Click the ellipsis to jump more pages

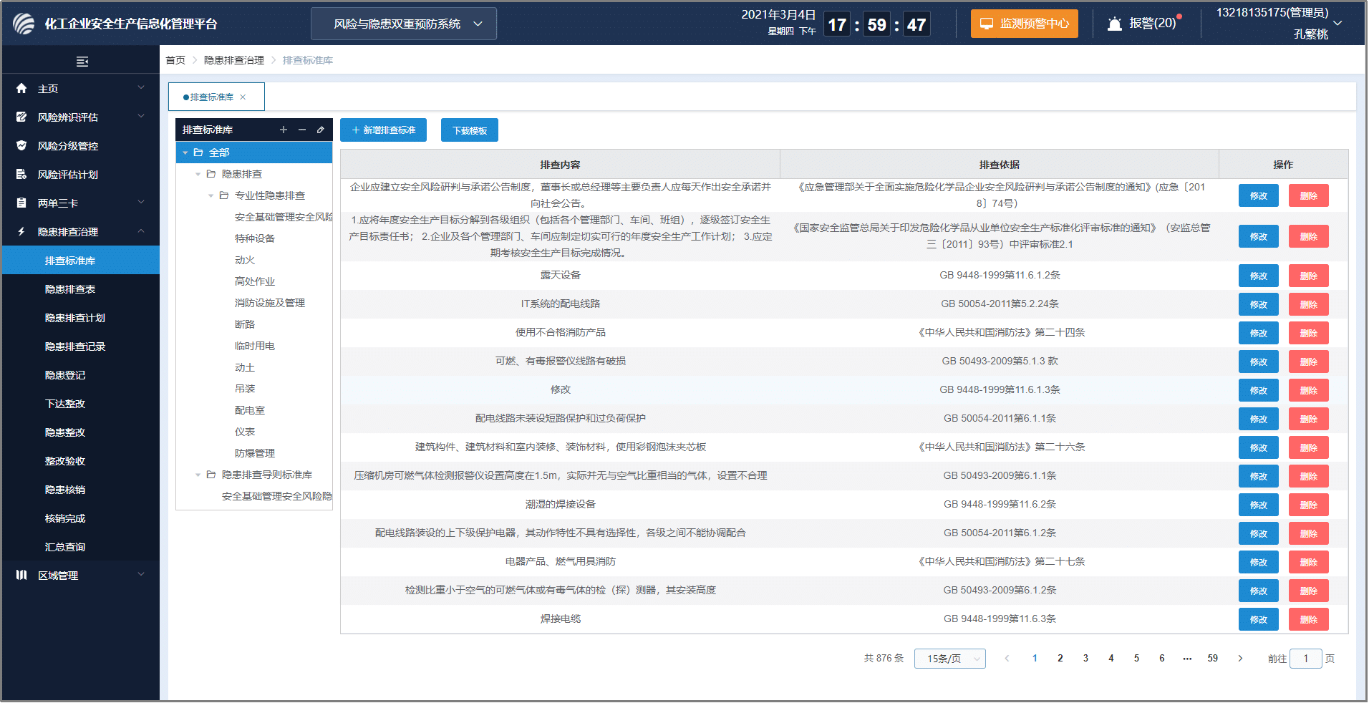tap(1187, 659)
